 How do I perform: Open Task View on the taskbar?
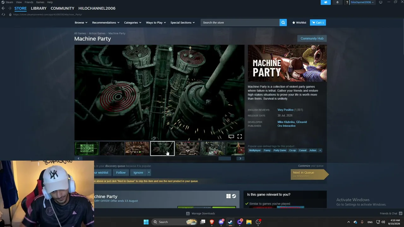(x=203, y=222)
